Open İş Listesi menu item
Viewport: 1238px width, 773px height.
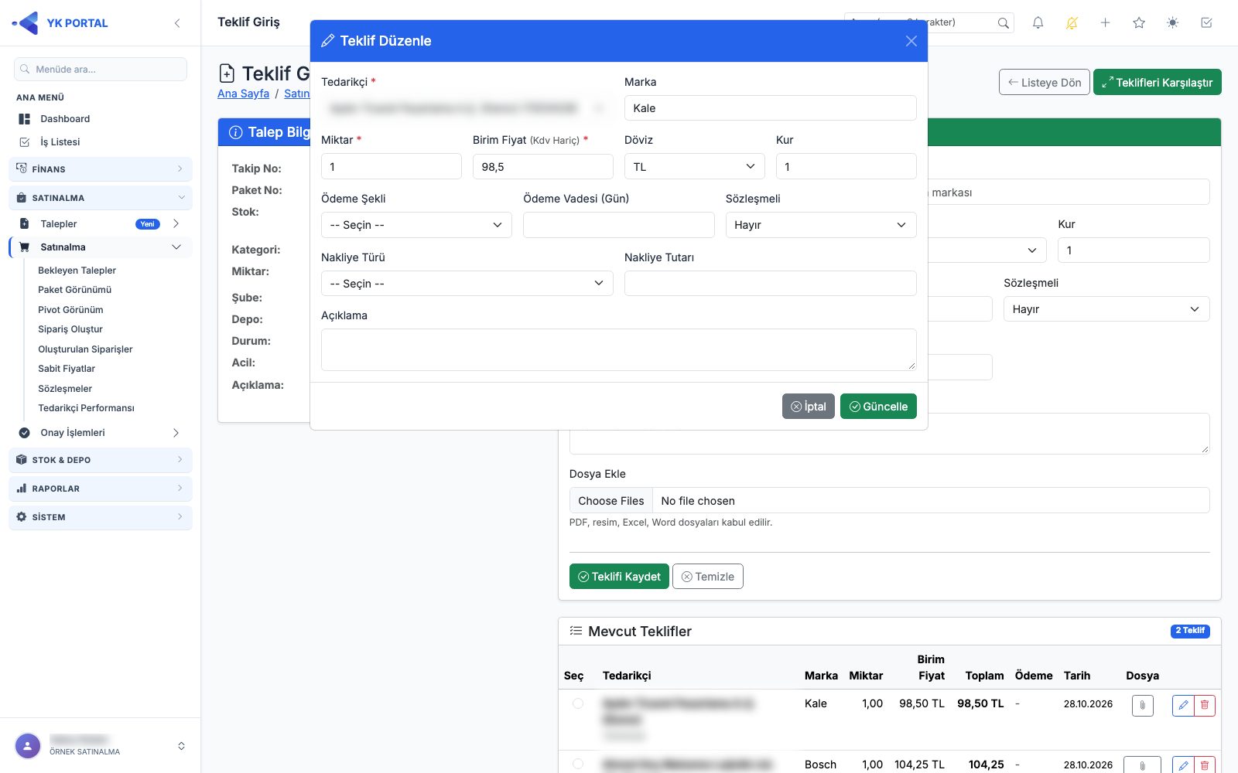(60, 142)
